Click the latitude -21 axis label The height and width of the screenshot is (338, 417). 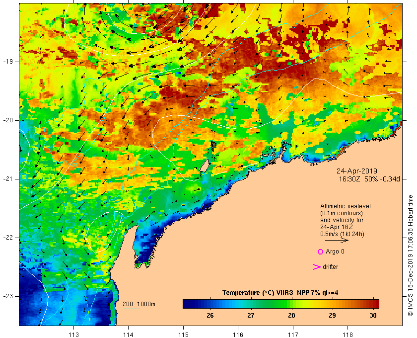pyautogui.click(x=8, y=179)
